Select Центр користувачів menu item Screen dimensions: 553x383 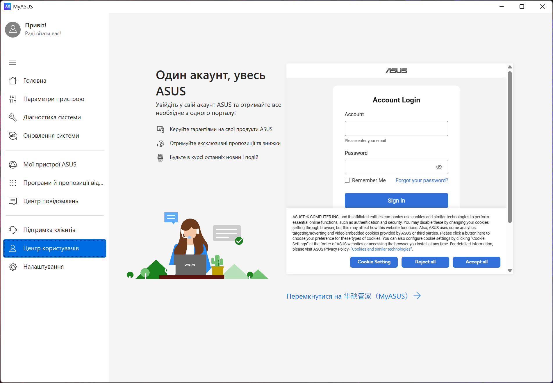pos(55,248)
